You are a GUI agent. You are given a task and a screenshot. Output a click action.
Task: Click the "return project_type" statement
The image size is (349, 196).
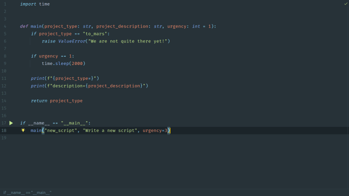57,101
